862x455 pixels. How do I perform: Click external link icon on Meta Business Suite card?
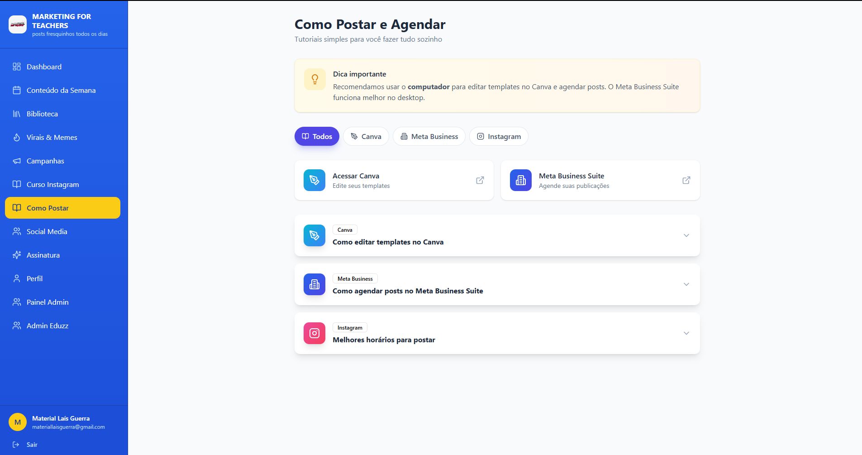point(686,180)
